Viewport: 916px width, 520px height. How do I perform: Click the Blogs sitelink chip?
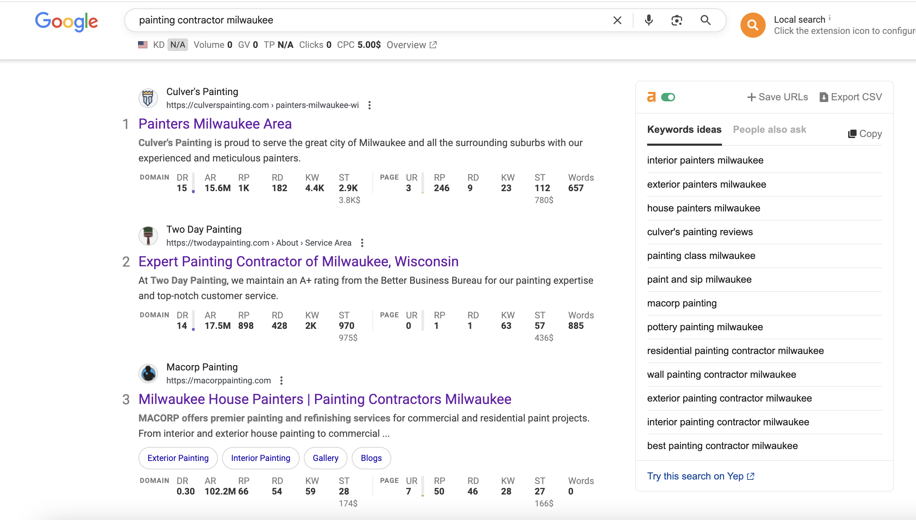pos(371,458)
